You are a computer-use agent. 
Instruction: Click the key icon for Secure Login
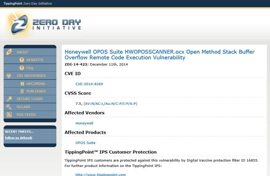click(x=9, y=99)
